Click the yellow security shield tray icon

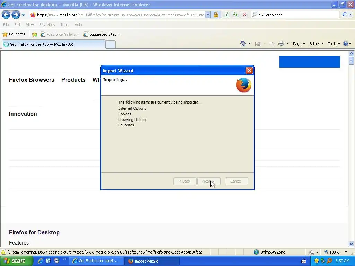click(317, 261)
